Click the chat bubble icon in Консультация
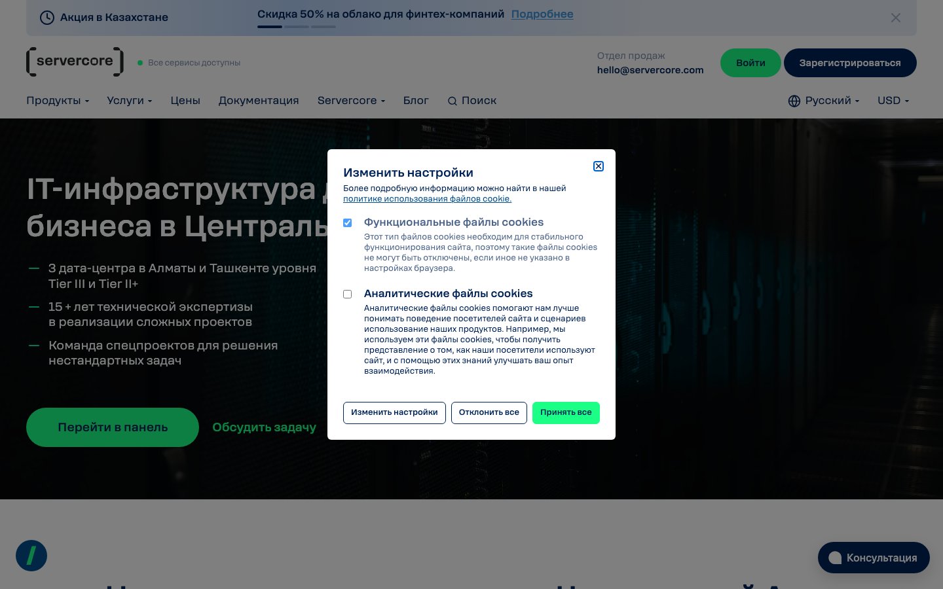The height and width of the screenshot is (589, 943). point(835,558)
